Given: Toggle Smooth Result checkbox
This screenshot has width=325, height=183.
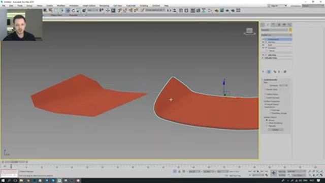Looking at the screenshot, I should coord(266,104).
